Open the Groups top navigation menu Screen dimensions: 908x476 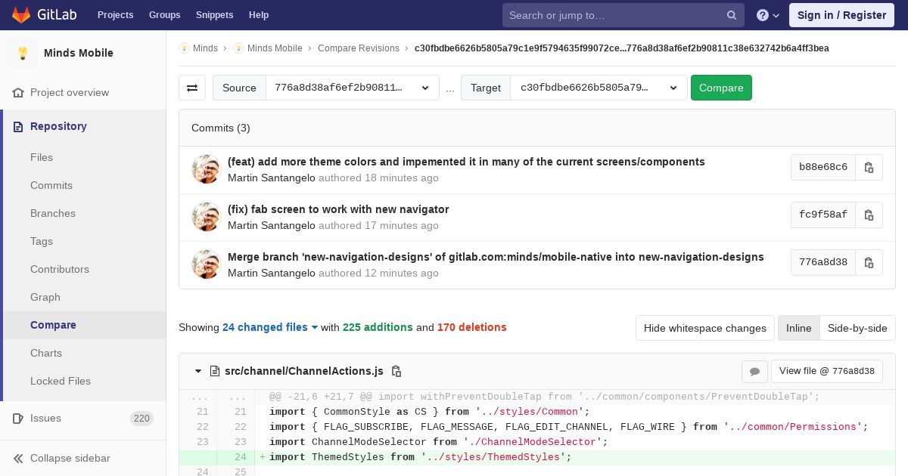[164, 15]
